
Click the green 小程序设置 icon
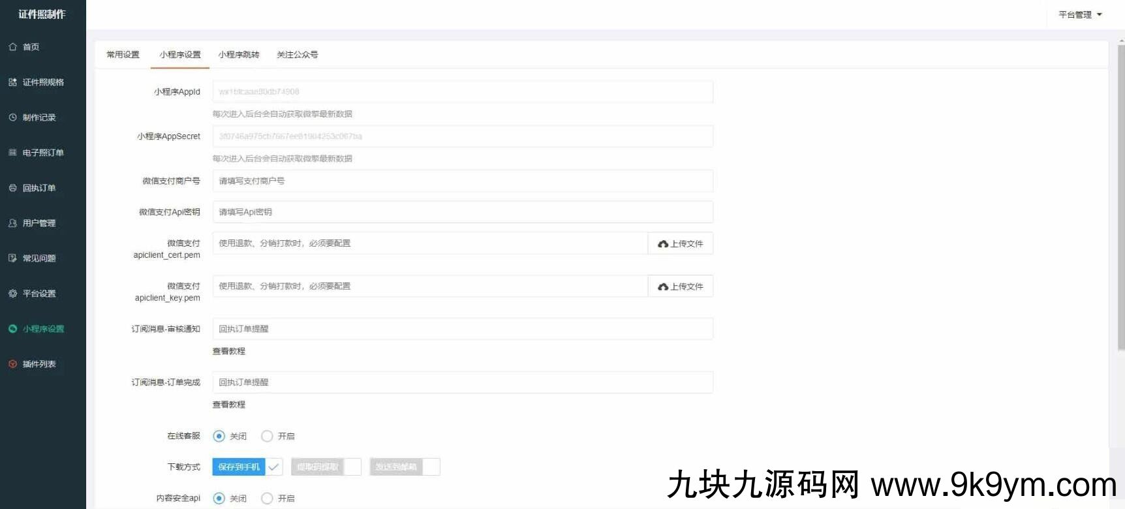[12, 329]
